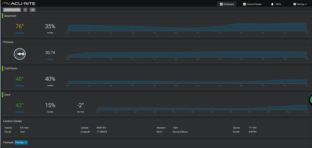The image size is (312, 148).
Task: Click the plus icon to add a hub
Action: click(25, 10)
